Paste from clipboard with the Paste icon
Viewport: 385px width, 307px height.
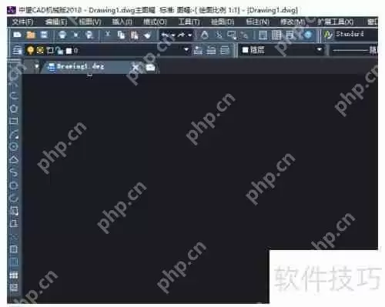[x=134, y=35]
